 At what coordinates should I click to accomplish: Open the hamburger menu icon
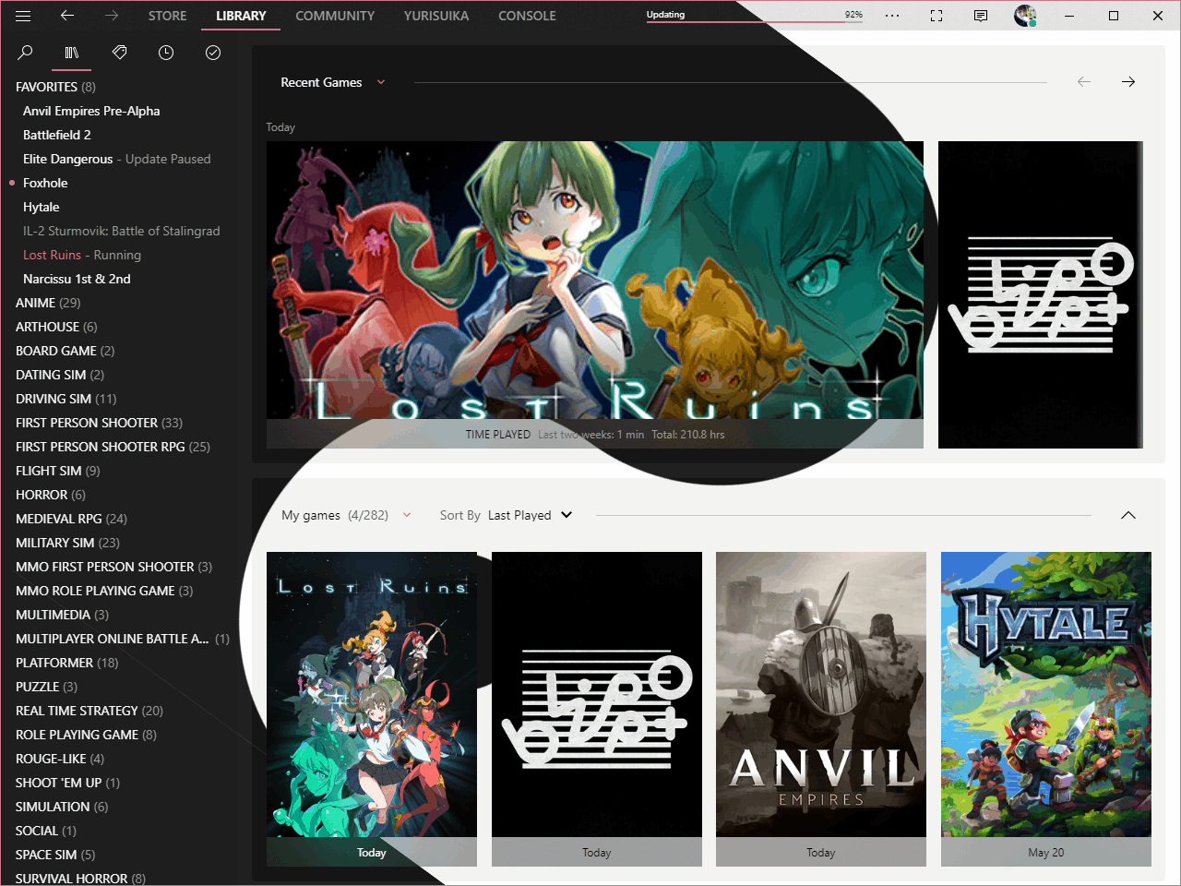(23, 16)
